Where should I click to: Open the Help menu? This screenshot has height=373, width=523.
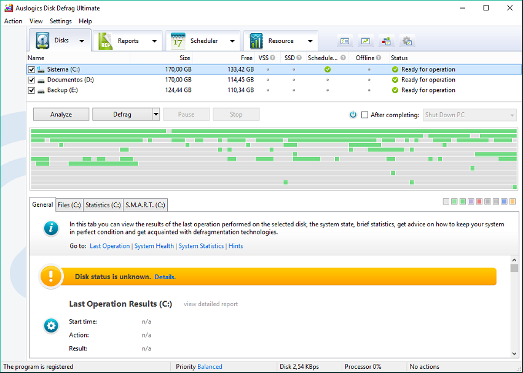(85, 21)
